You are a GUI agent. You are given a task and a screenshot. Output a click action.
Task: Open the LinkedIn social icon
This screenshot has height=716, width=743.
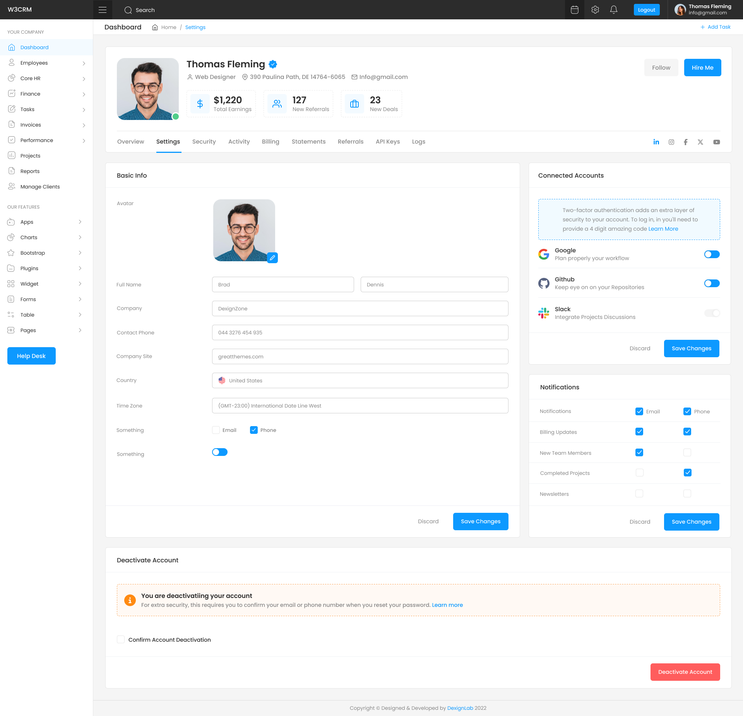656,142
